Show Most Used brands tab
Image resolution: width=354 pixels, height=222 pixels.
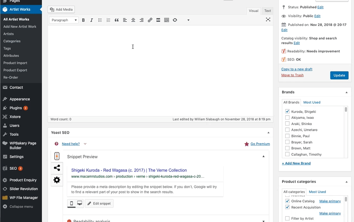coord(312,102)
